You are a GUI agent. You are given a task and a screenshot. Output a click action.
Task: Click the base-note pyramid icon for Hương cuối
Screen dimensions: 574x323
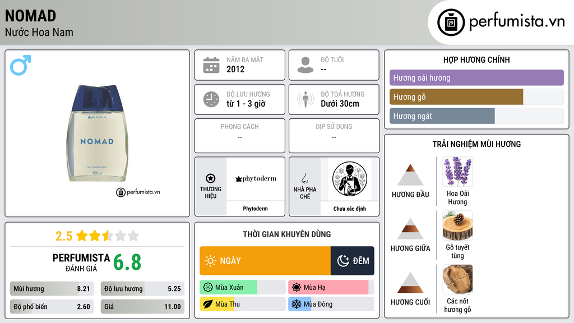pos(410,283)
